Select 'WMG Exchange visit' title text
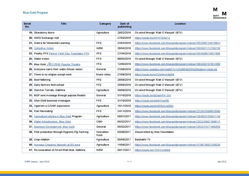Screen dimensions: 249x176 click(x=46, y=38)
